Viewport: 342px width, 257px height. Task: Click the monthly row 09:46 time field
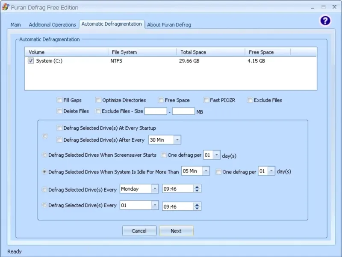tap(178, 206)
